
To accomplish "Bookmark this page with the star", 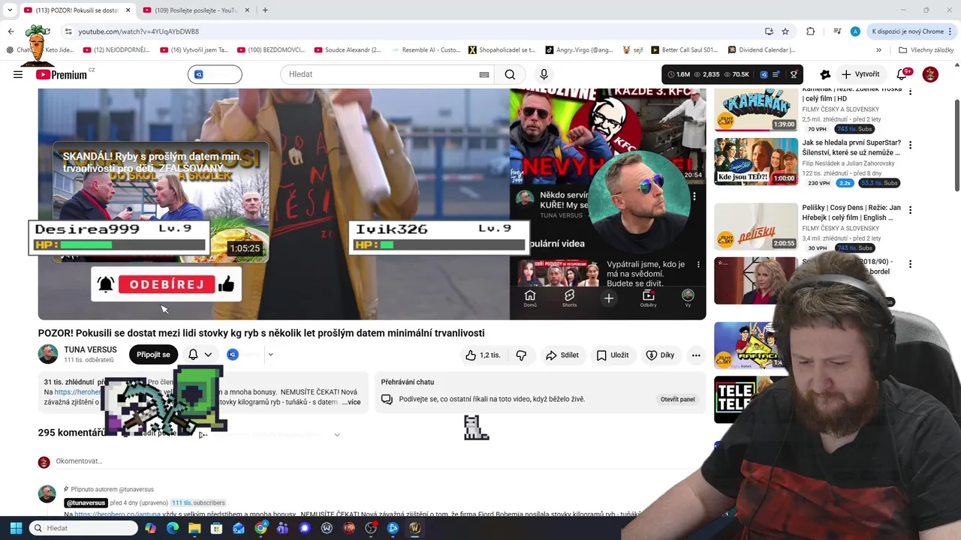I will pos(785,31).
